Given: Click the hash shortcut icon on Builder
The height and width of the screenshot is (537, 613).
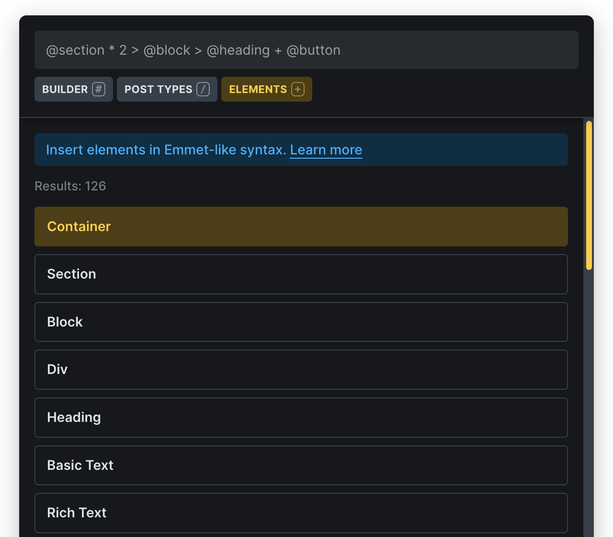Looking at the screenshot, I should click(x=99, y=89).
